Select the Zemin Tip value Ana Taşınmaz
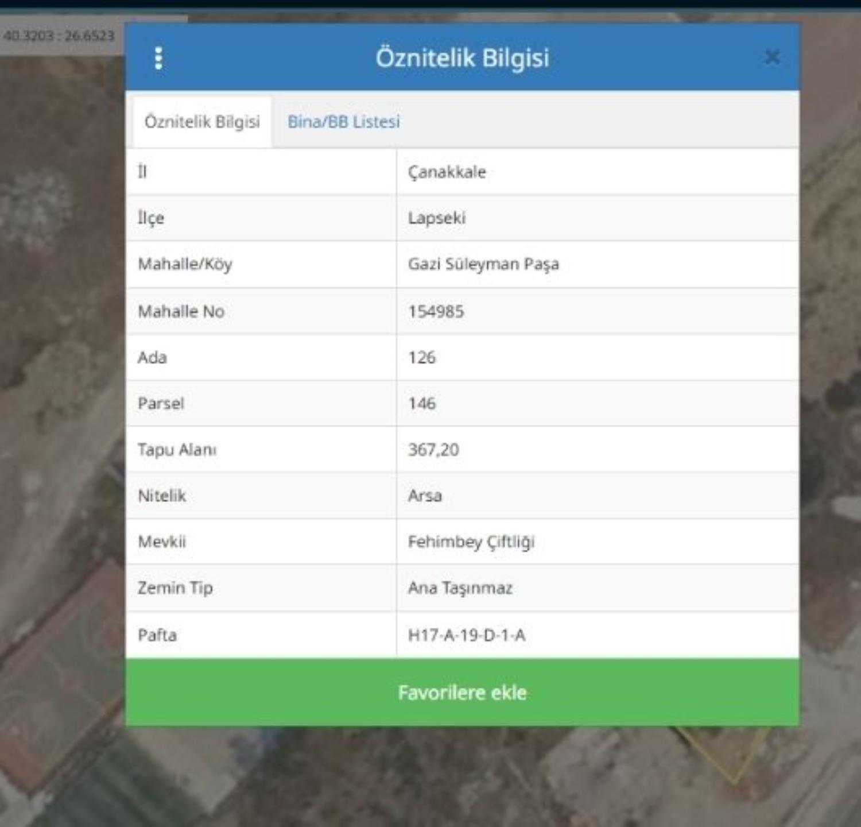 (x=460, y=588)
